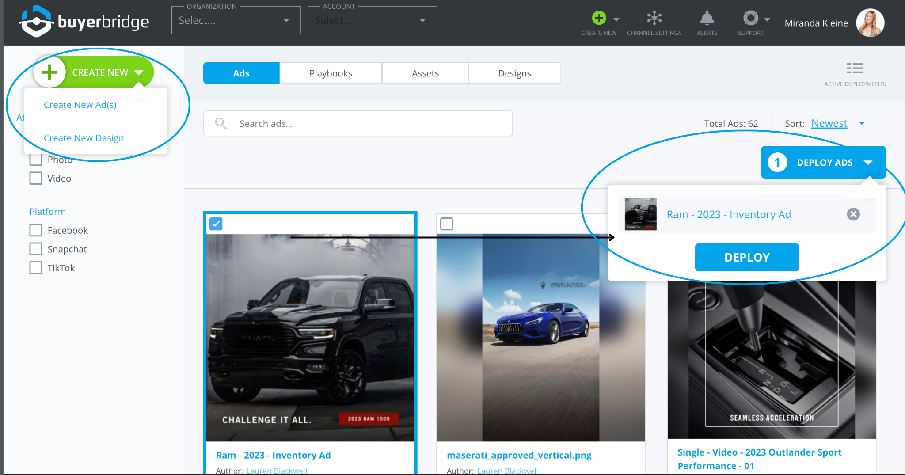Viewport: 905px width, 475px height.
Task: Click the Newest sort link
Action: click(x=829, y=123)
